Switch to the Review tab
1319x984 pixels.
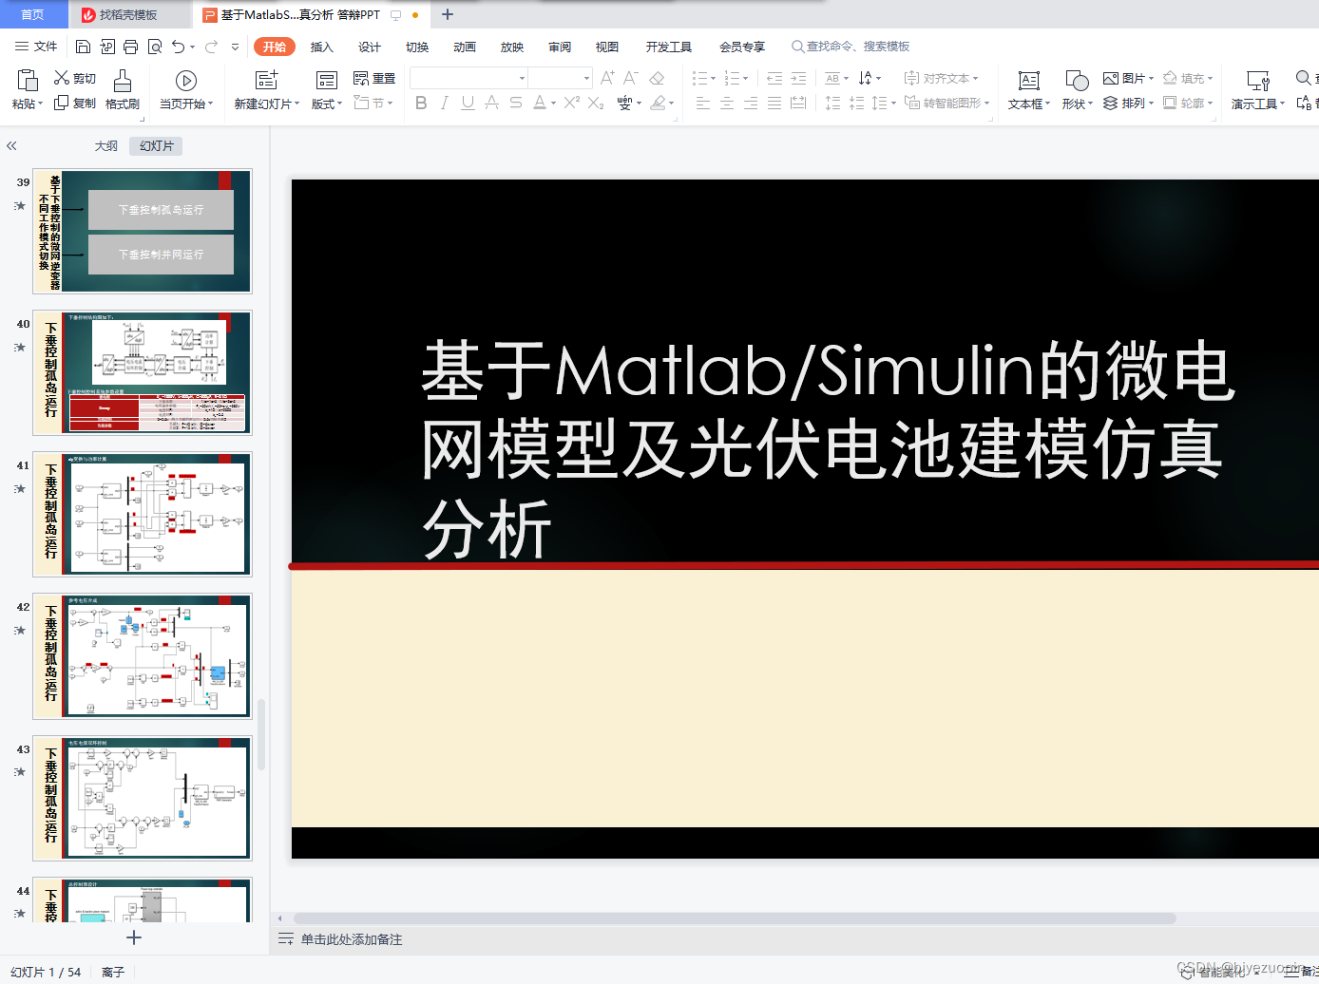coord(560,47)
